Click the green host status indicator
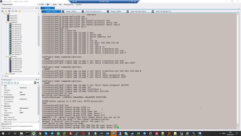Viewport: 241px width, 136px height. tap(38, 83)
